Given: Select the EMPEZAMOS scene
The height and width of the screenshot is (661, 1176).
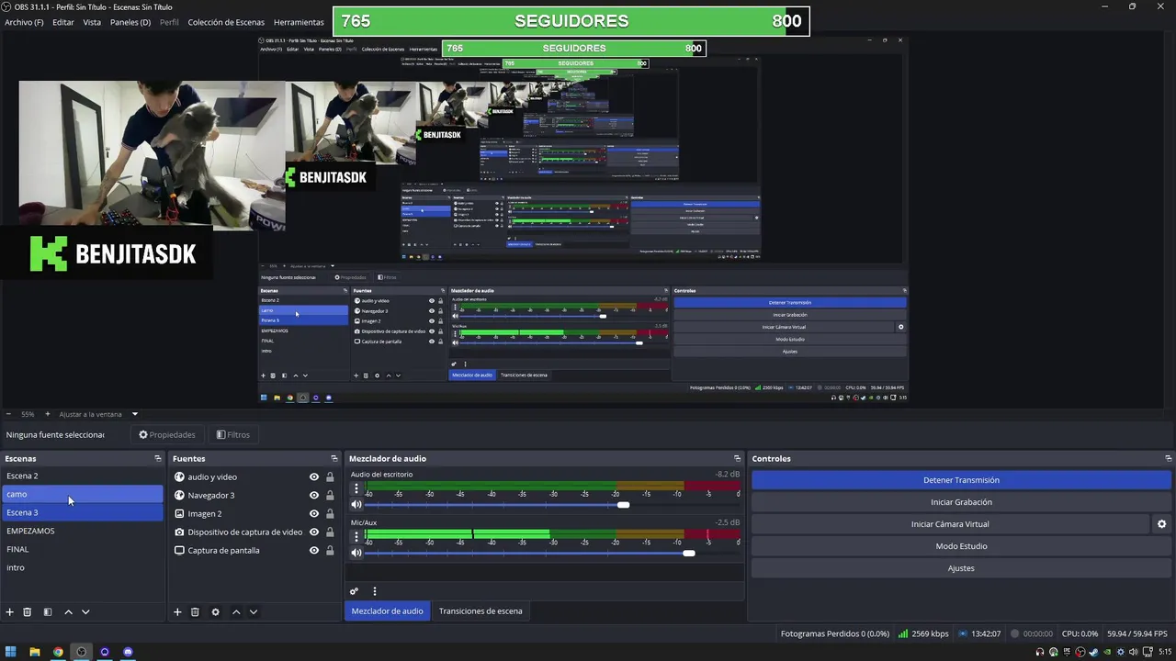Looking at the screenshot, I should [82, 531].
